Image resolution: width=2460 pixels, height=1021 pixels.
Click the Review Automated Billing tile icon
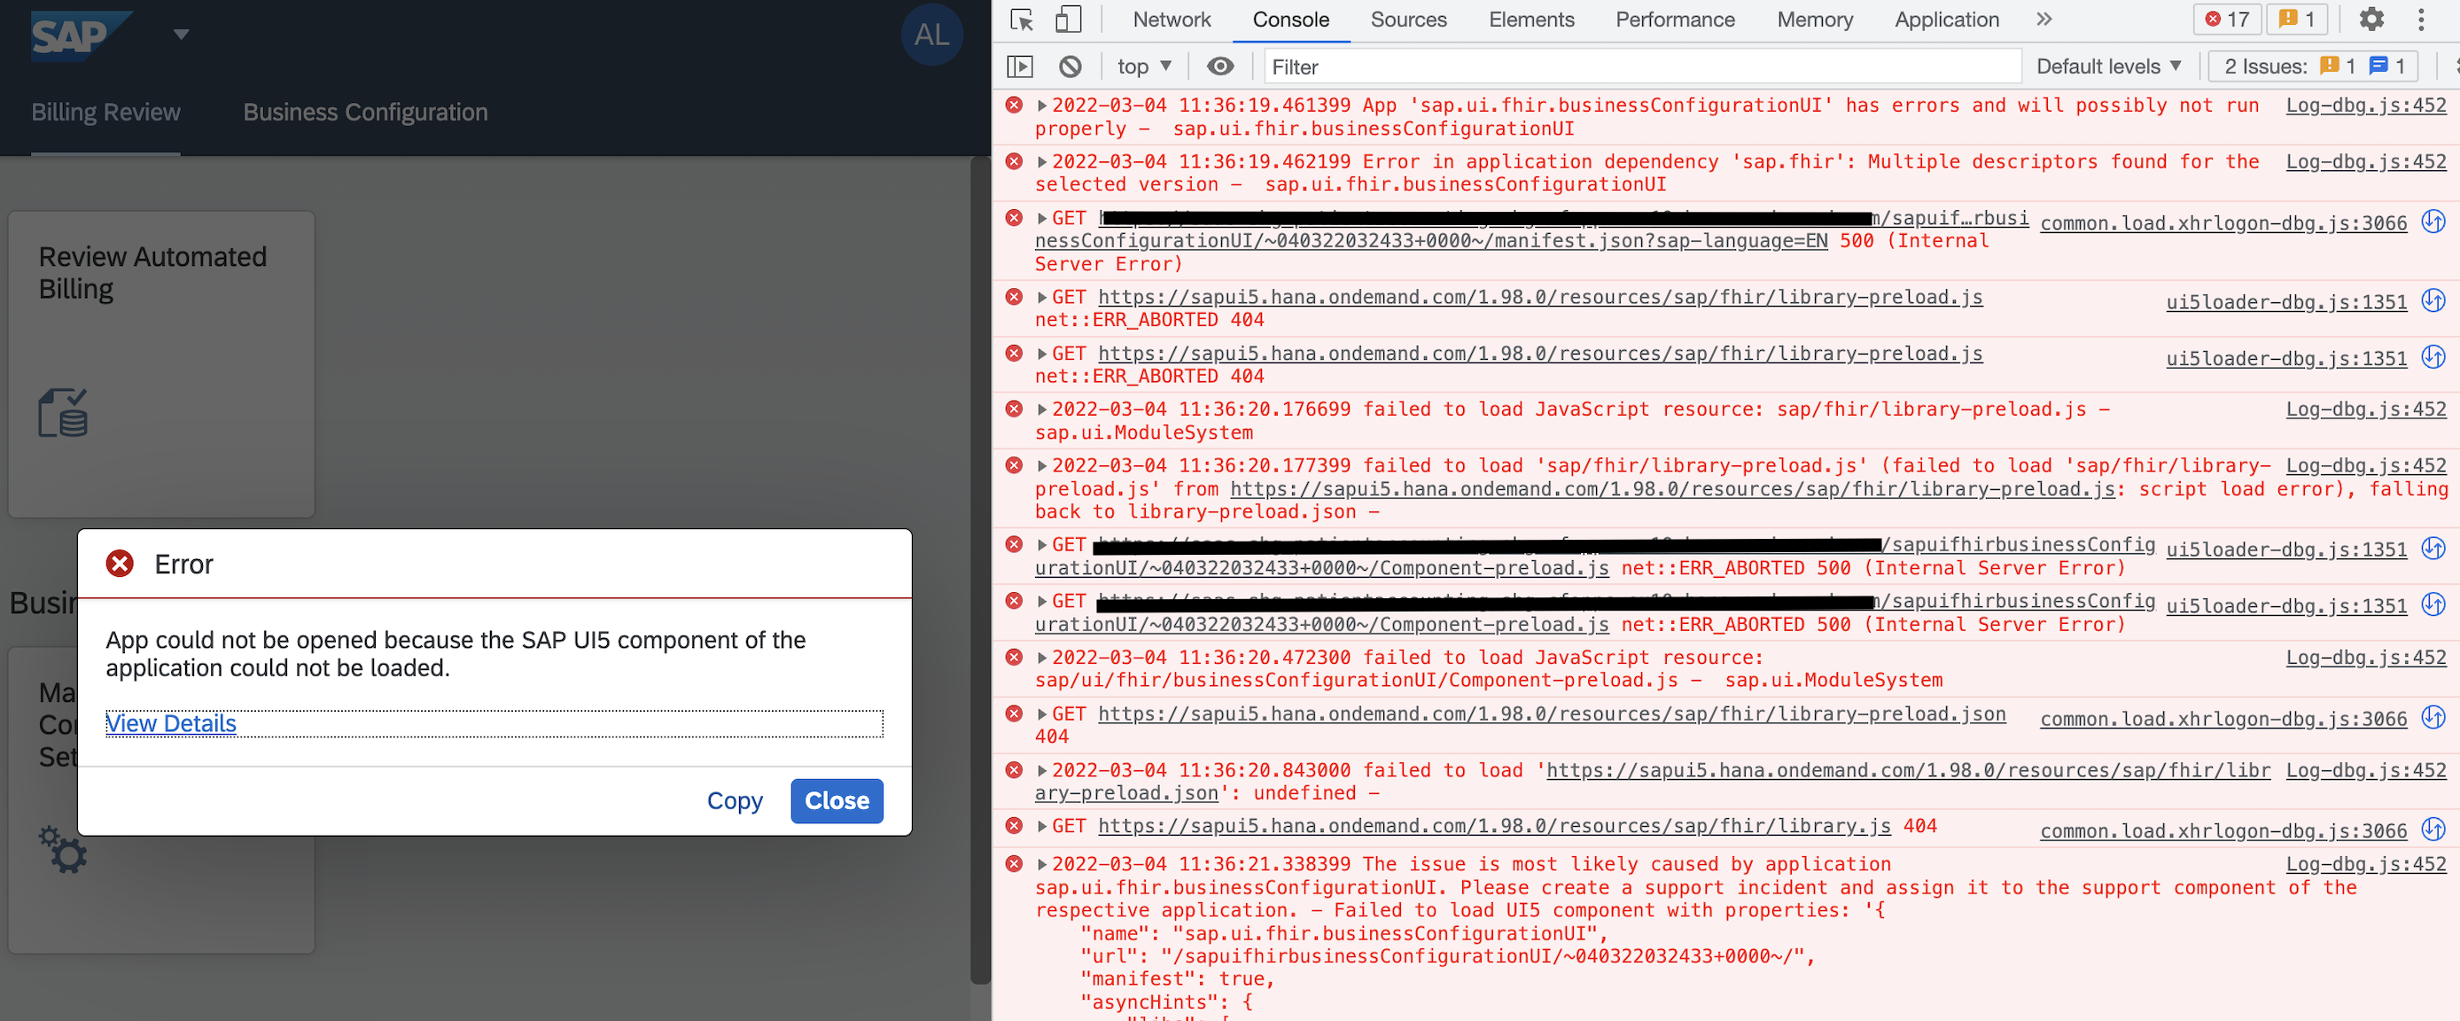tap(63, 413)
